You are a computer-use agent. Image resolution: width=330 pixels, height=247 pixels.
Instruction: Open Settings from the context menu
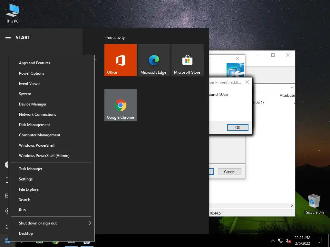point(51,179)
